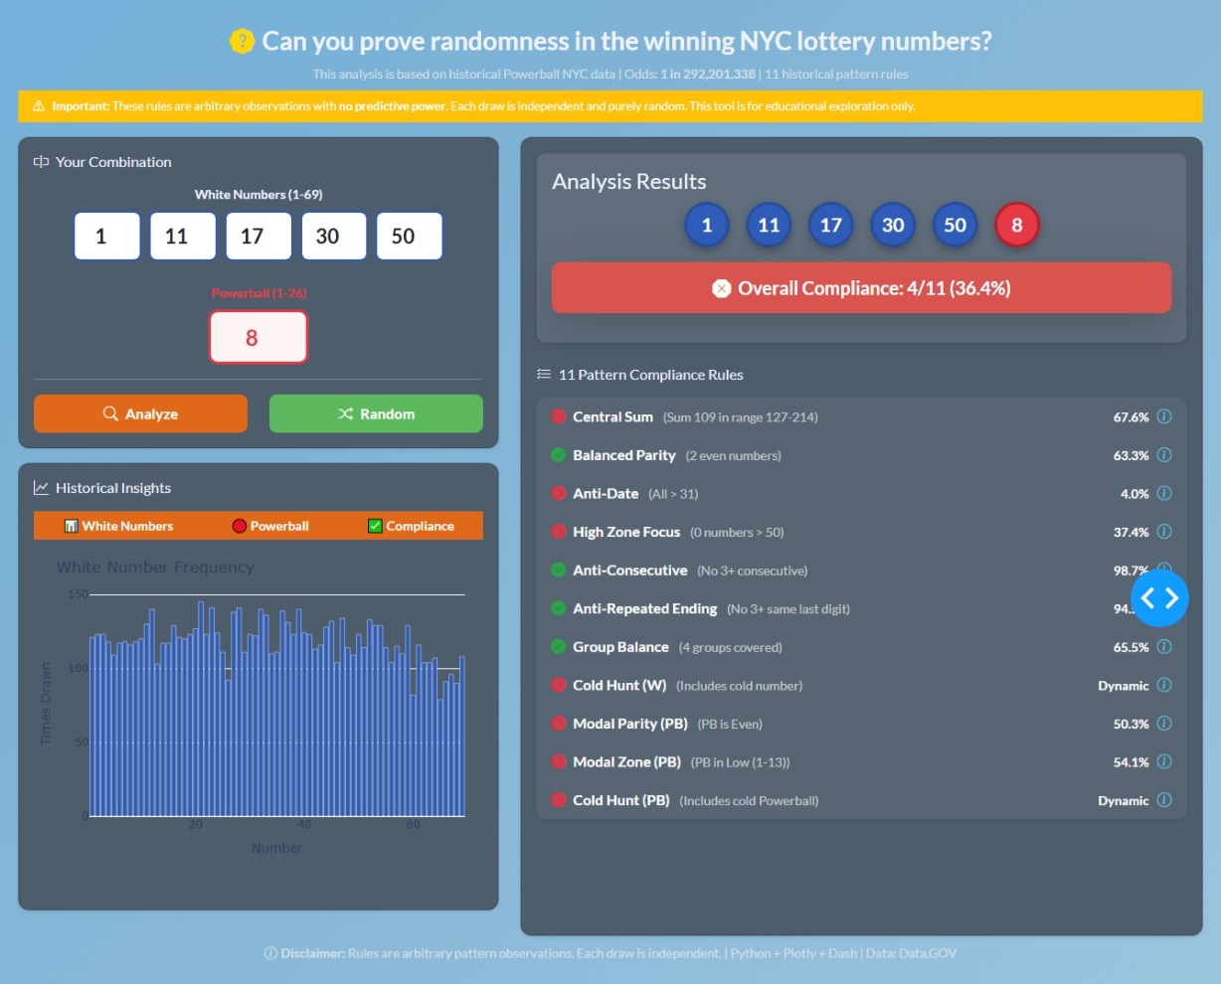1221x984 pixels.
Task: Click the first white number field
Action: coord(107,237)
